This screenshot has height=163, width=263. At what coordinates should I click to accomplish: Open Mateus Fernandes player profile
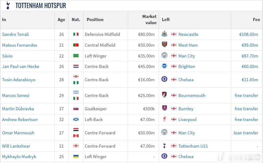20,45
